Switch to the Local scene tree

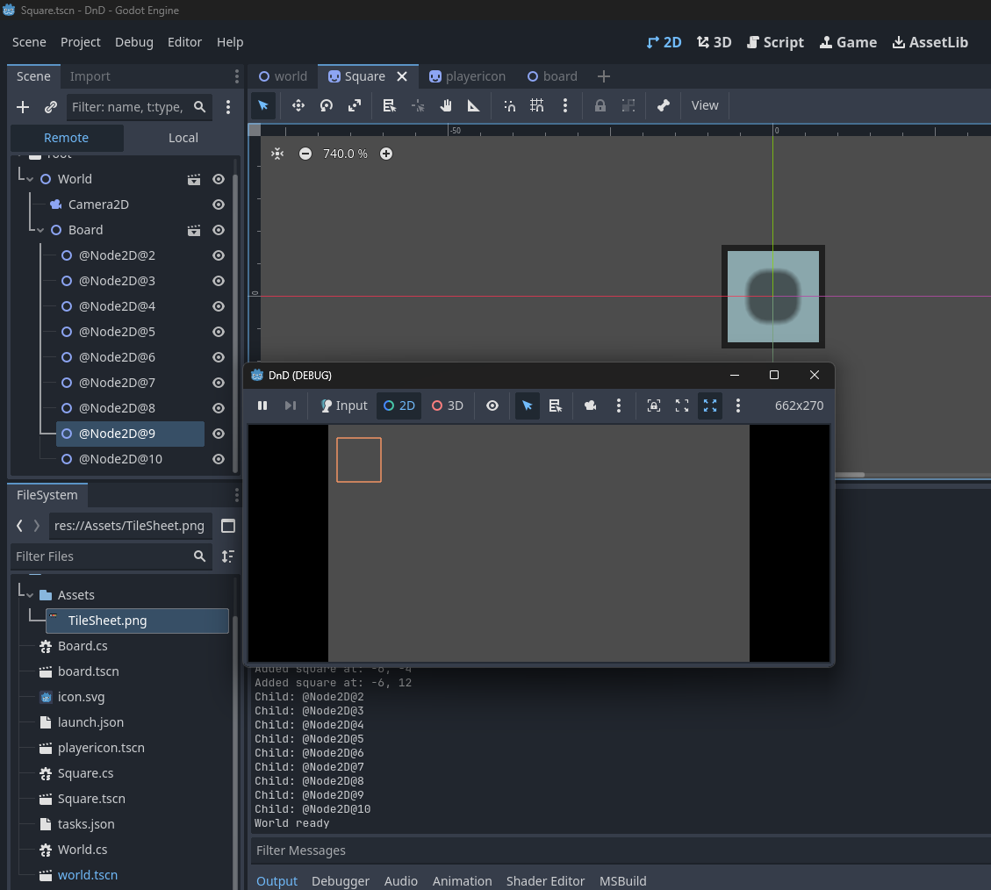tap(183, 138)
